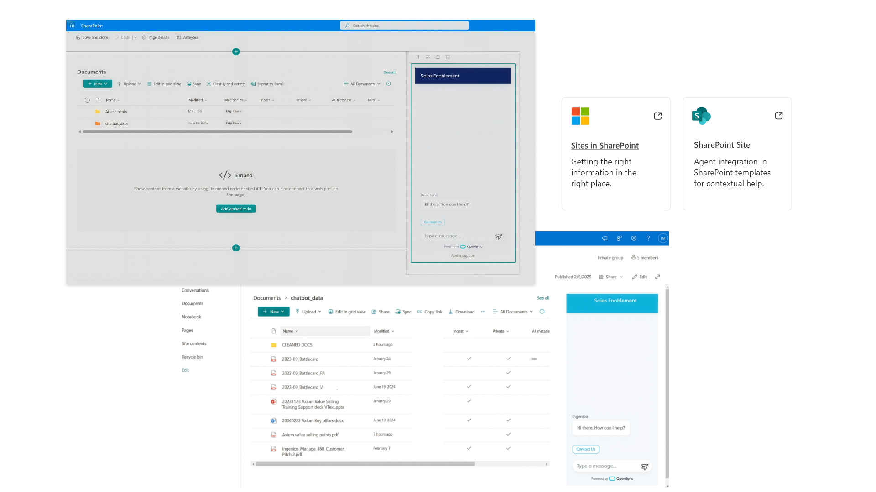Open the app launcher waffle icon
This screenshot has height=492, width=876.
[x=72, y=26]
